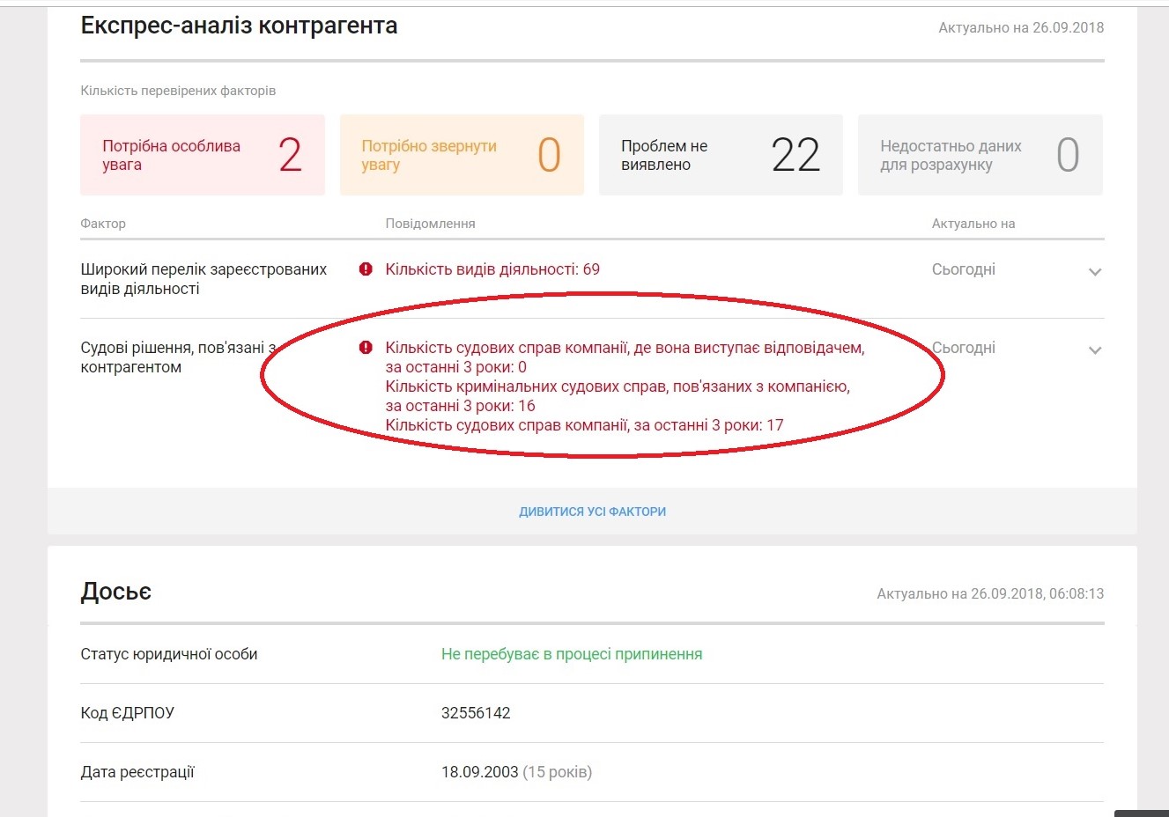Click the red warning icon beside court cases message
This screenshot has width=1169, height=817.
[366, 348]
